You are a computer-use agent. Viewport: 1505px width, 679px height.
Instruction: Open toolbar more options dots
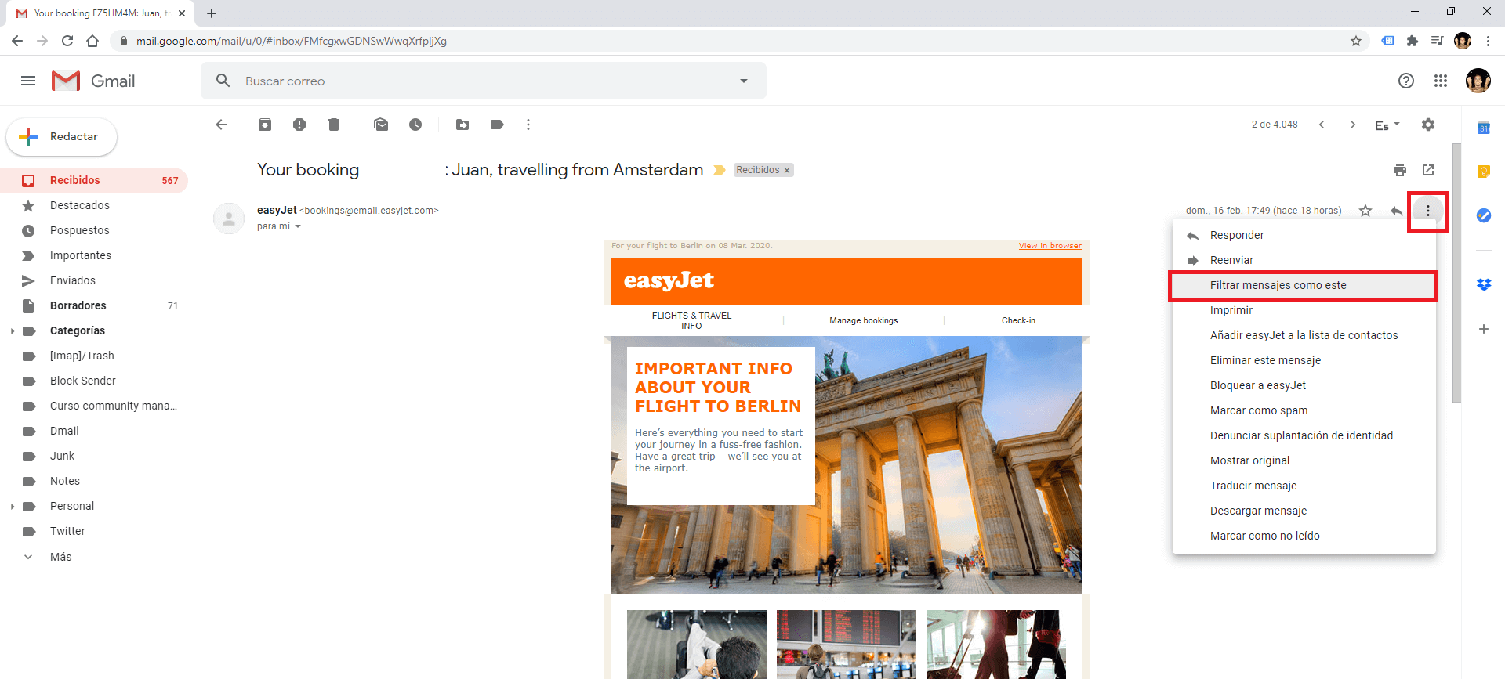click(x=528, y=125)
